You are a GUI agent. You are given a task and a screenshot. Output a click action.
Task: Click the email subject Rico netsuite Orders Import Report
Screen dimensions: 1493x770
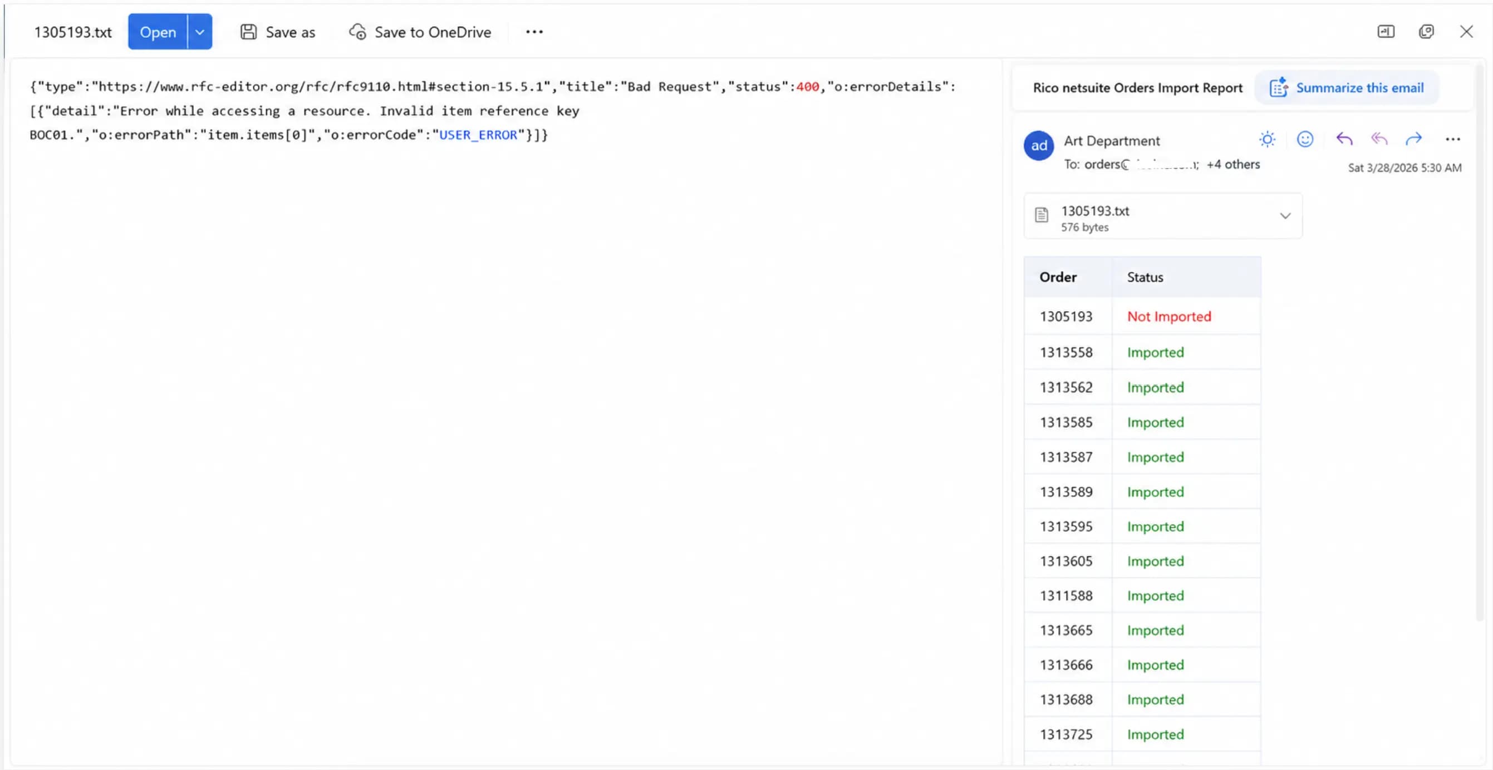pyautogui.click(x=1137, y=87)
